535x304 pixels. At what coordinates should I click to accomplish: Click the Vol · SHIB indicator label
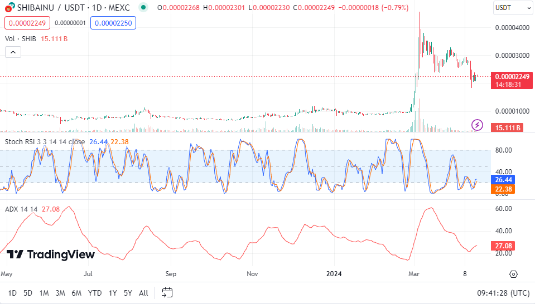(21, 39)
